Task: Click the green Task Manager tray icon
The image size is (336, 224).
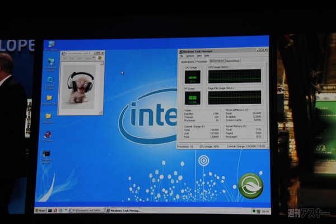Action: 254,211
